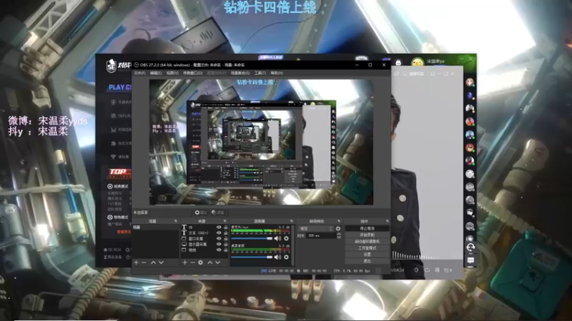Open the 文件(F) menu in OBS
This screenshot has width=572, height=321.
139,73
